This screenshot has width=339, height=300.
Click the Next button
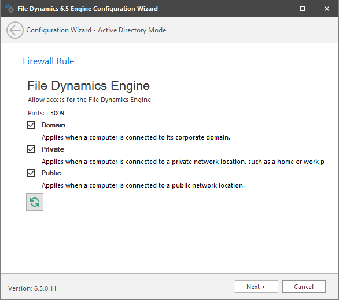pyautogui.click(x=256, y=287)
